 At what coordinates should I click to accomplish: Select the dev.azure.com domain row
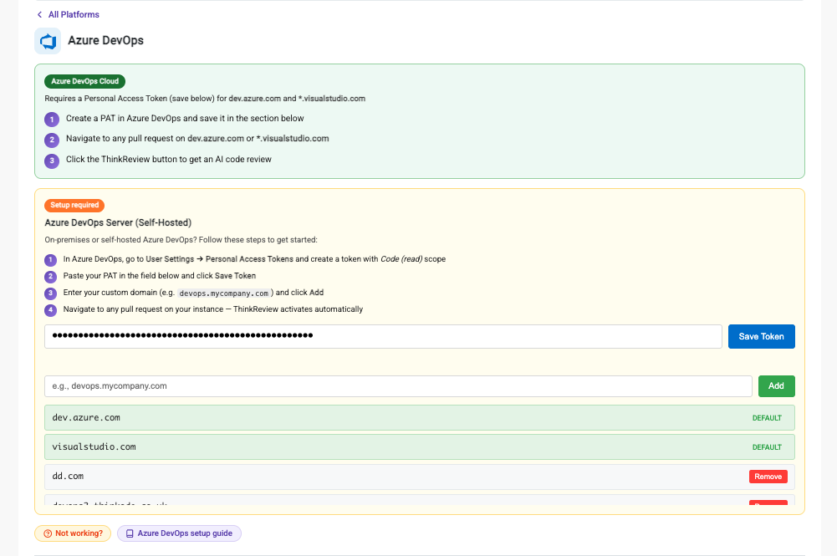point(420,418)
